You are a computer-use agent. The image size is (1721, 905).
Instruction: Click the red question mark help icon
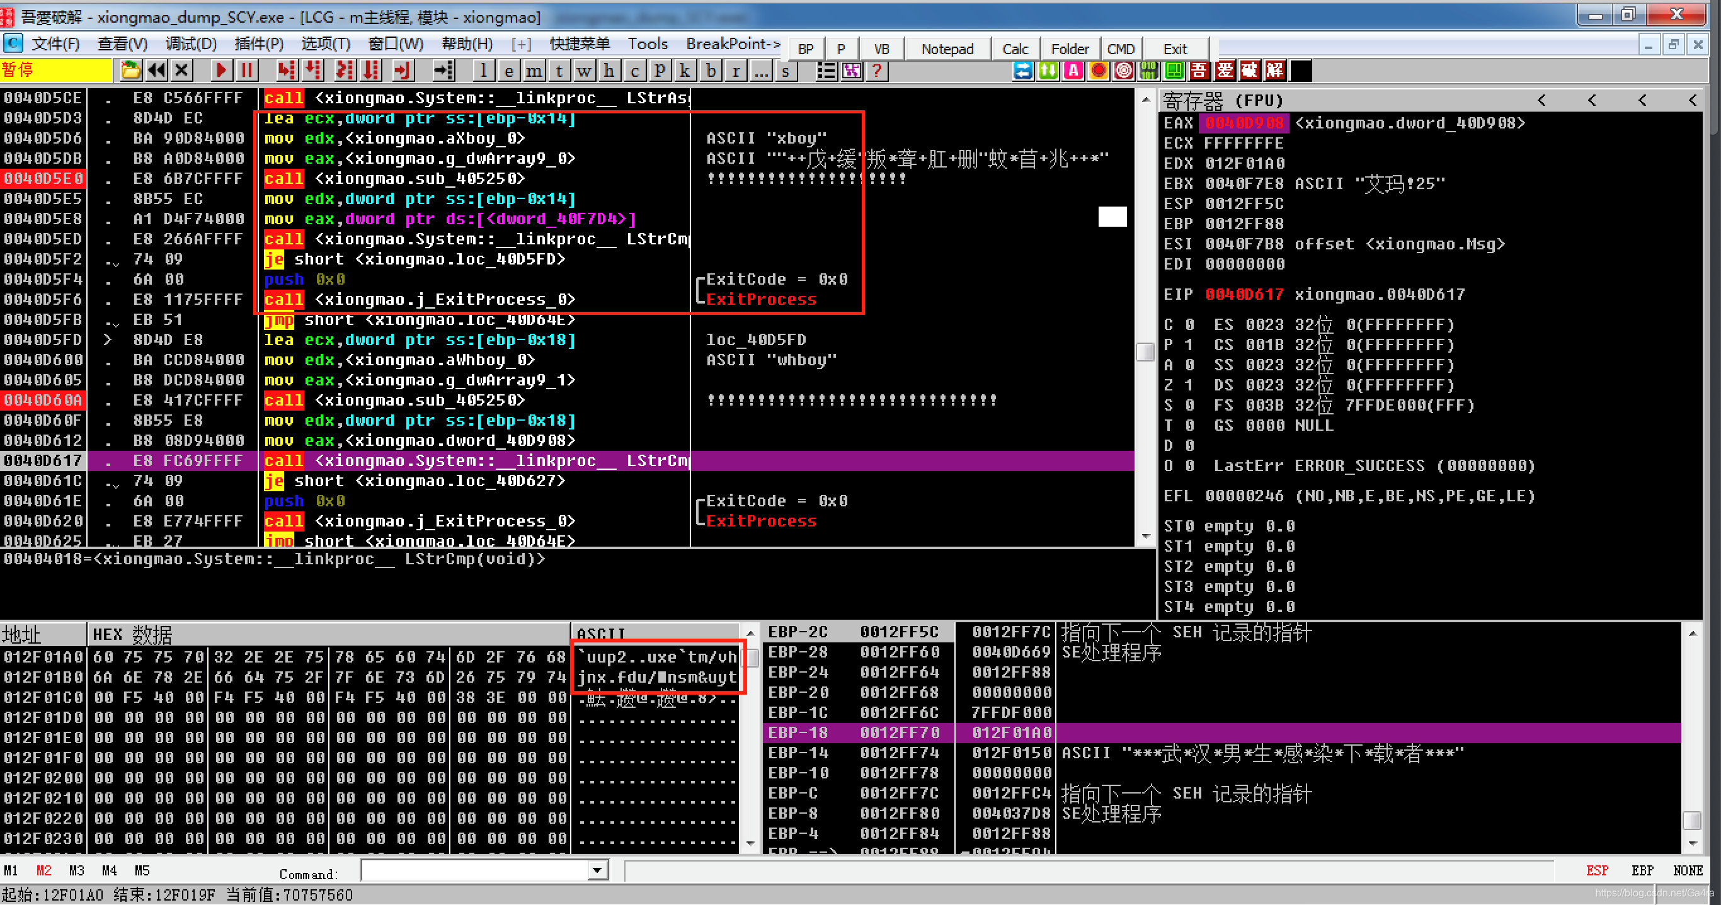[876, 70]
